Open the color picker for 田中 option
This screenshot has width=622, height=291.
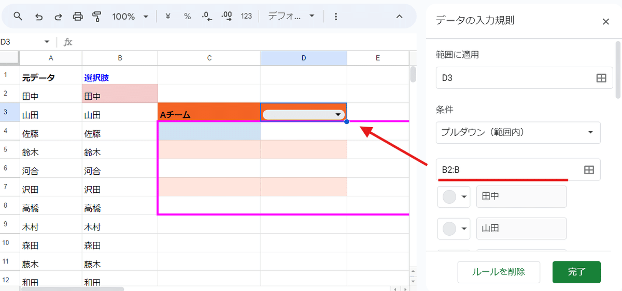point(454,197)
